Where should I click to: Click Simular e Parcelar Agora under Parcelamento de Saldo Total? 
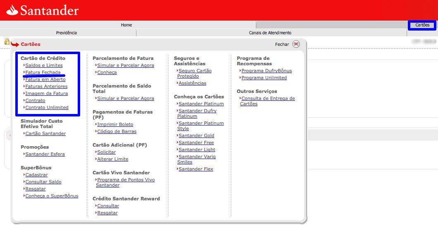point(126,98)
